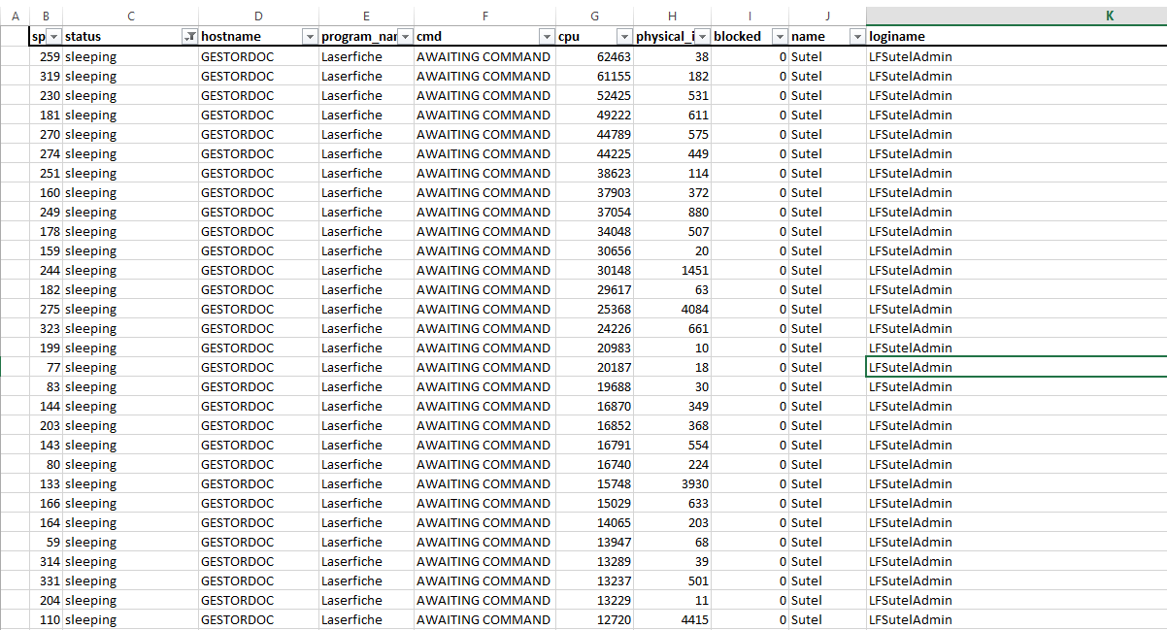
Task: Select column G header
Action: (594, 17)
